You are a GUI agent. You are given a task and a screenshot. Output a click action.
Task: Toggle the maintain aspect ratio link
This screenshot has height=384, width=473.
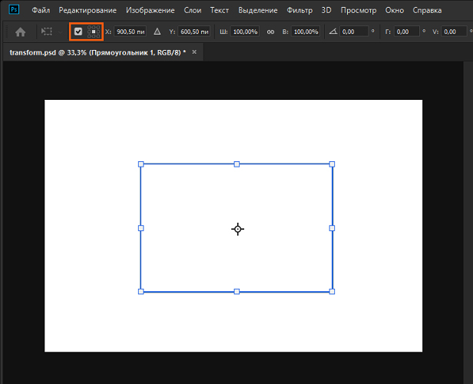270,31
